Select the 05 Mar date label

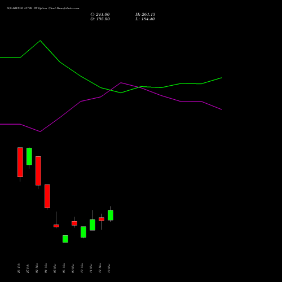pyautogui.click(x=55, y=268)
